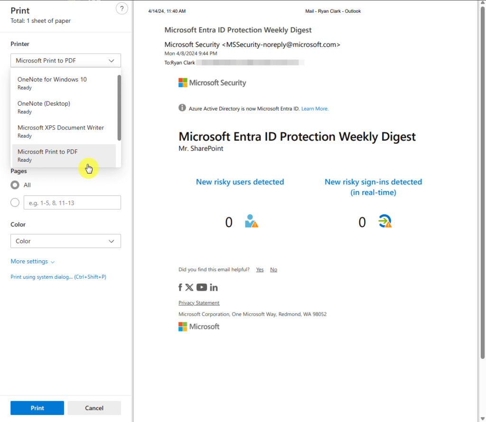Image resolution: width=486 pixels, height=422 pixels.
Task: Click the printer list scrollbar thumb
Action: [119, 108]
